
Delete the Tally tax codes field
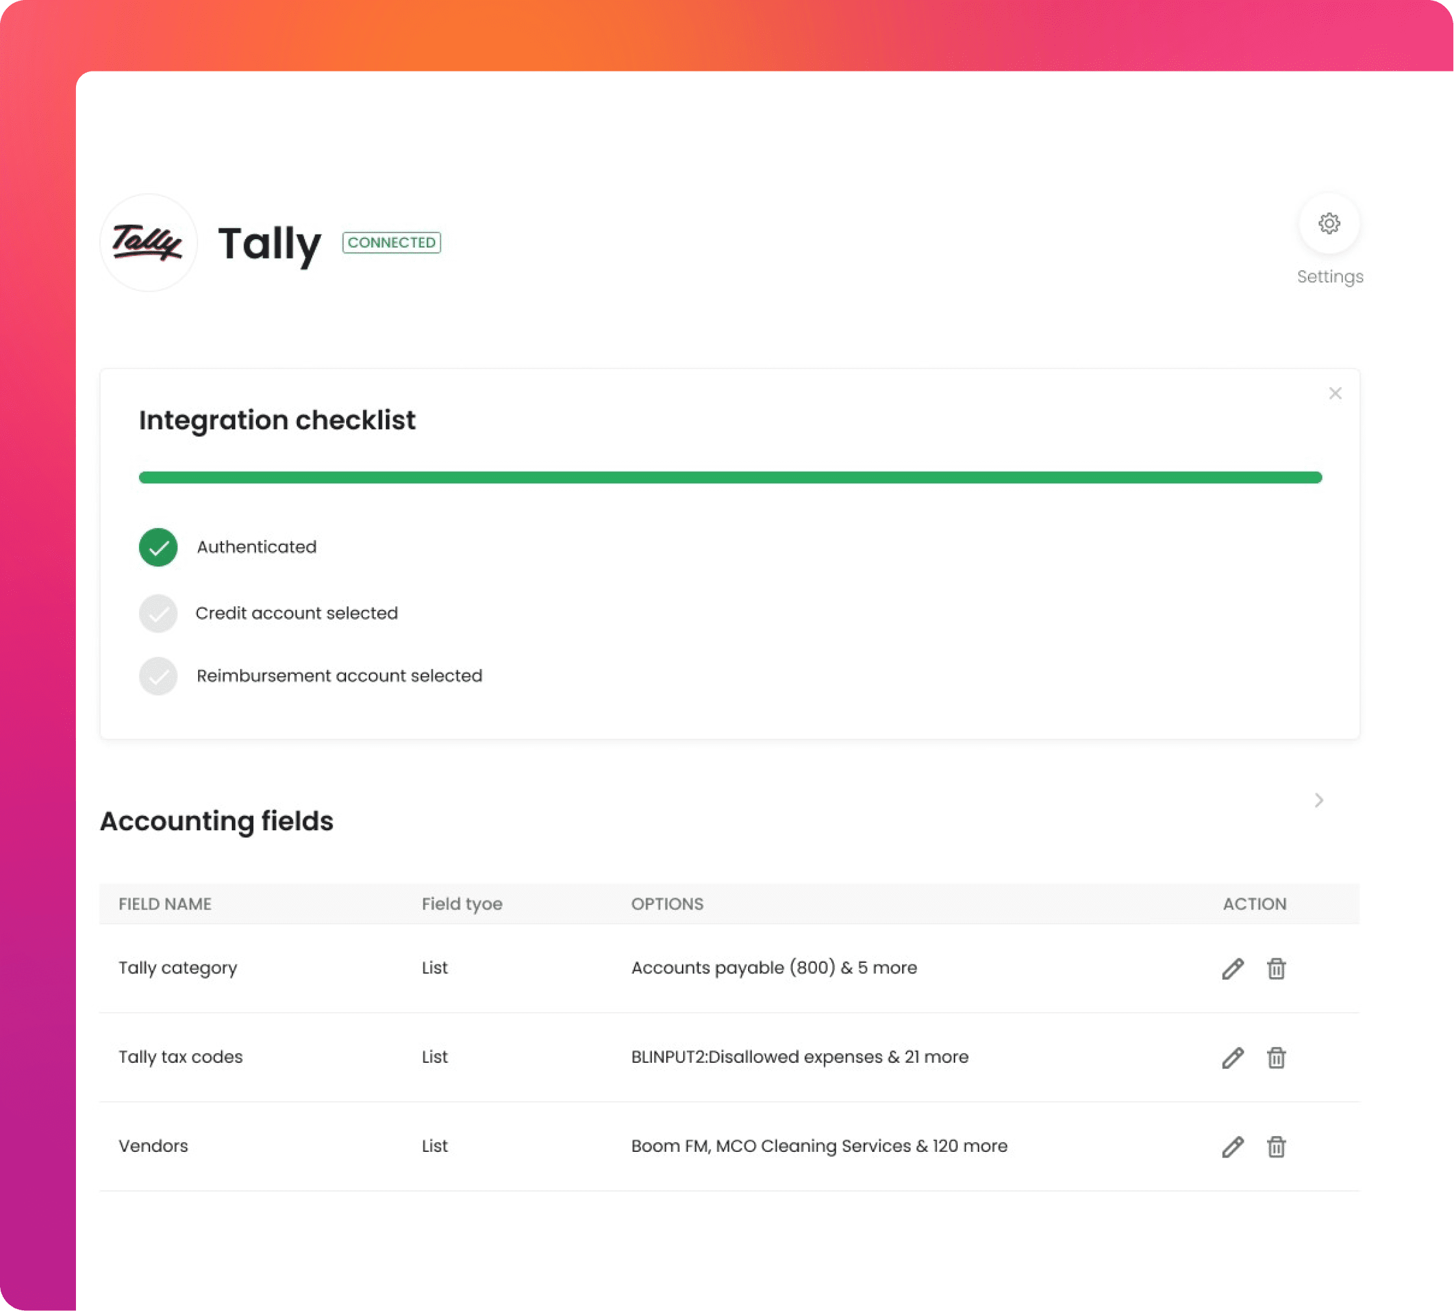click(x=1277, y=1058)
